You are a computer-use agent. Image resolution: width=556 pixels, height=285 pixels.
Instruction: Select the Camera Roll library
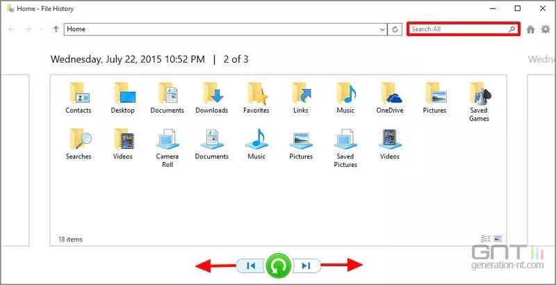click(167, 148)
